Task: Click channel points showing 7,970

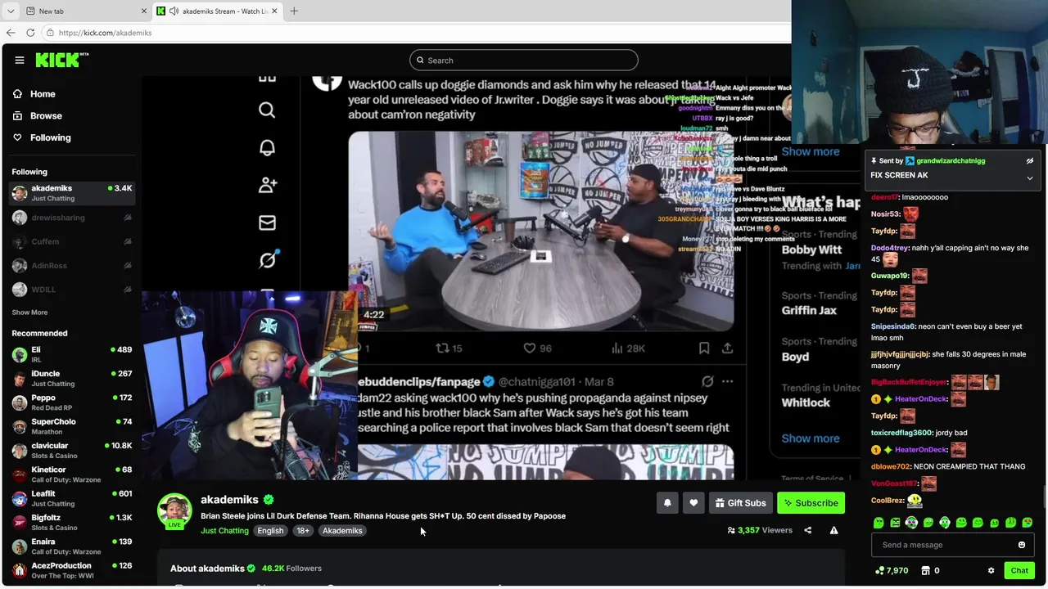Action: click(x=892, y=570)
